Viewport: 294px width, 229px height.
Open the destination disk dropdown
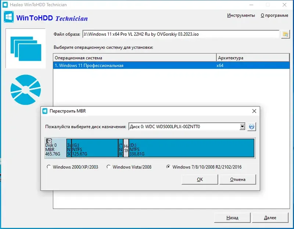point(242,127)
